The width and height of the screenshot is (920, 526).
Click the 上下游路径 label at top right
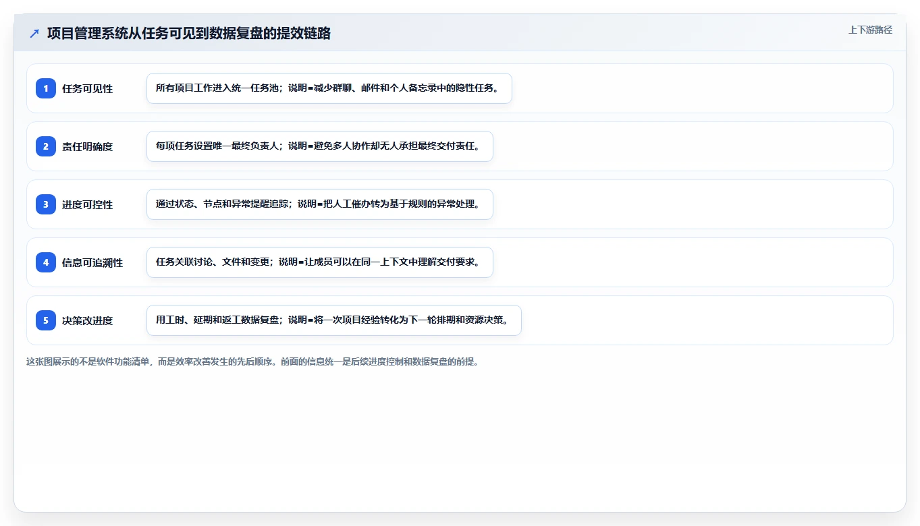(x=870, y=30)
